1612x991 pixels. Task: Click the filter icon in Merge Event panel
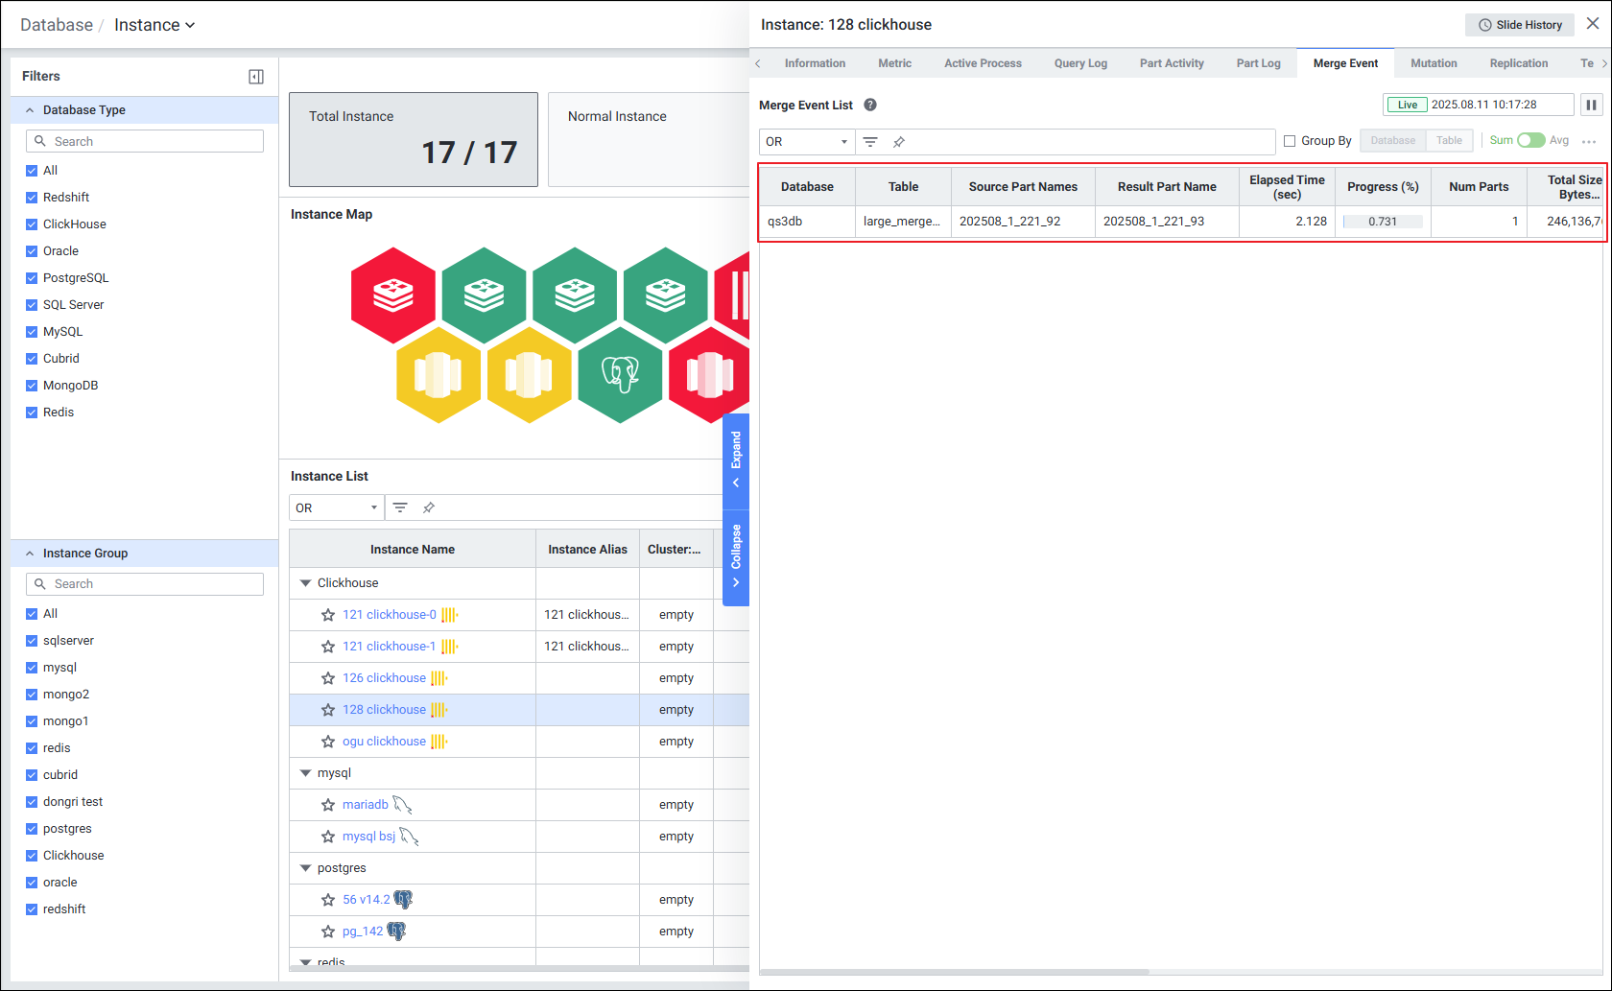tap(870, 142)
